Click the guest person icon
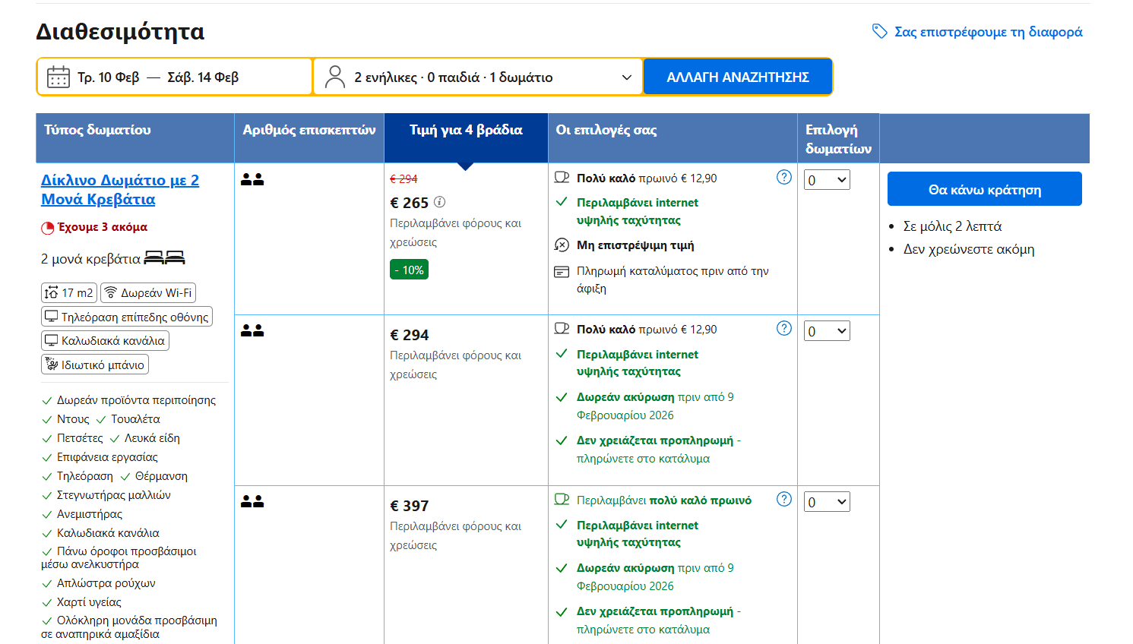This screenshot has height=644, width=1133. [334, 77]
